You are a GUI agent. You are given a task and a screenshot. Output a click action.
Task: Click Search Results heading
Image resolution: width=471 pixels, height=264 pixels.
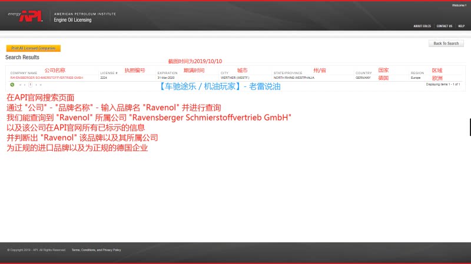[x=22, y=57]
